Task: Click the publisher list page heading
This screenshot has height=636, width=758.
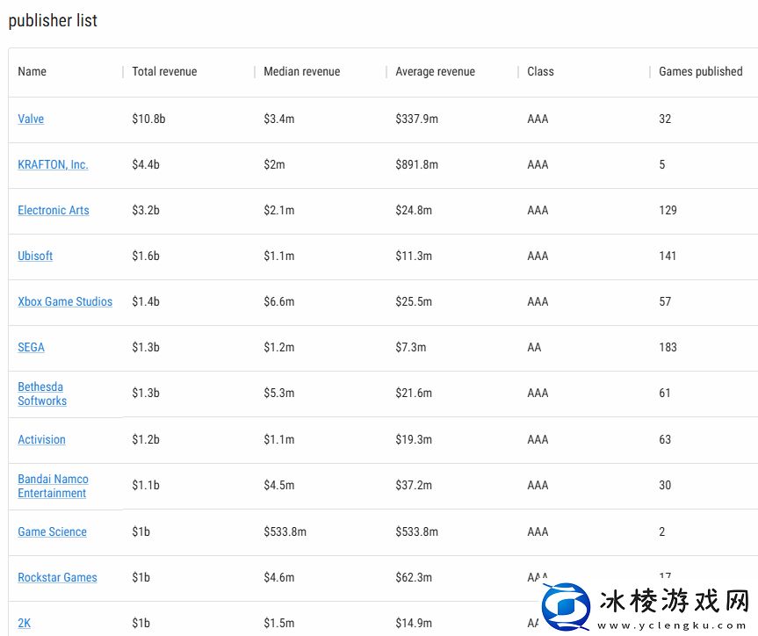Action: (x=54, y=20)
